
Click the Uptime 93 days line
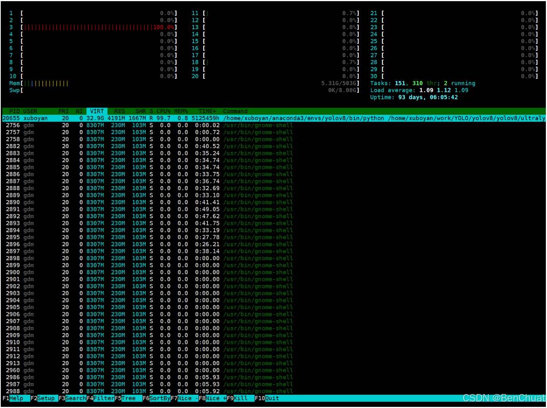point(414,97)
